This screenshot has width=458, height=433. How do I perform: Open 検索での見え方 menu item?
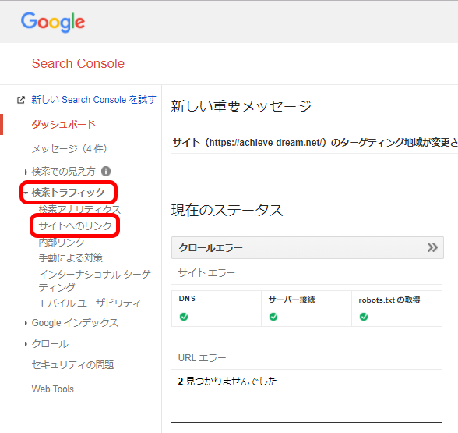(63, 171)
